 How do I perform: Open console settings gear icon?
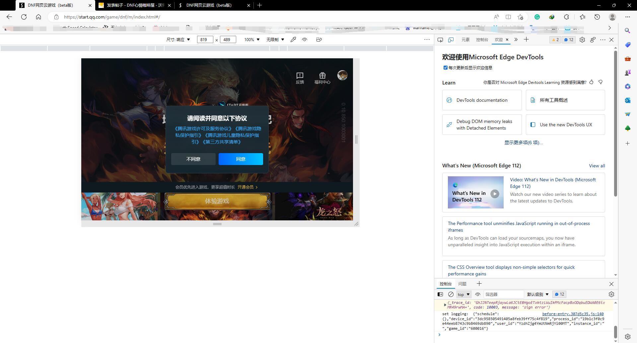point(611,294)
